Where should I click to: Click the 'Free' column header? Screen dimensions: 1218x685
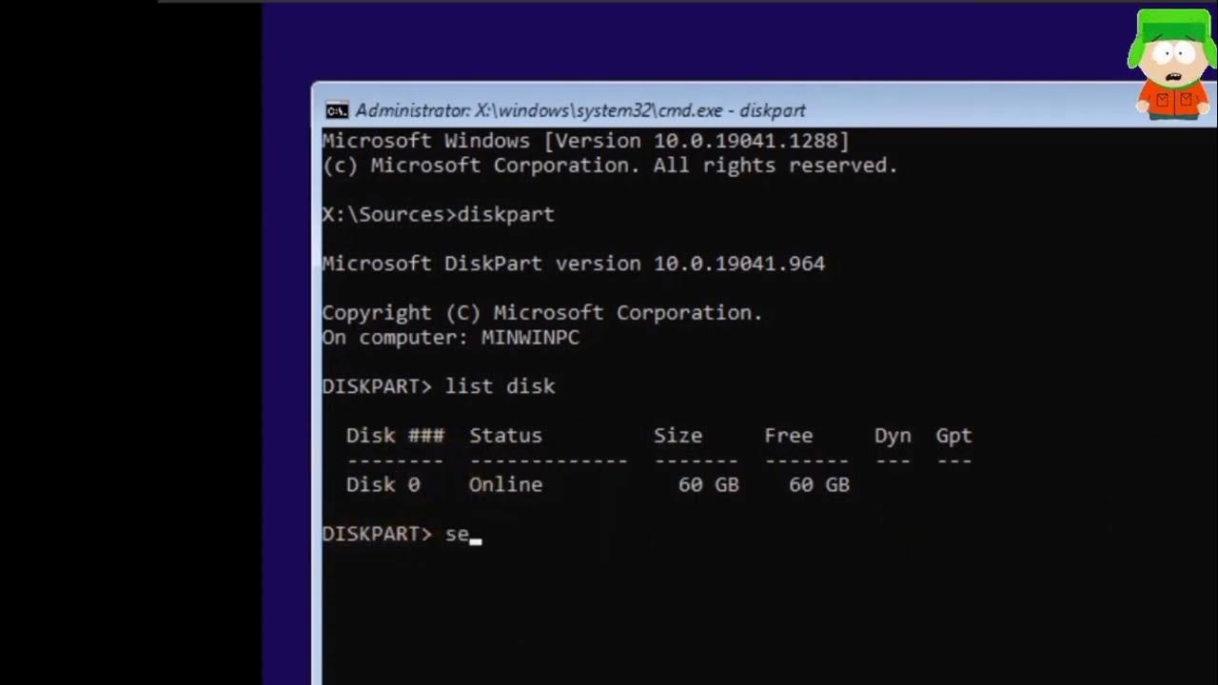coord(788,436)
